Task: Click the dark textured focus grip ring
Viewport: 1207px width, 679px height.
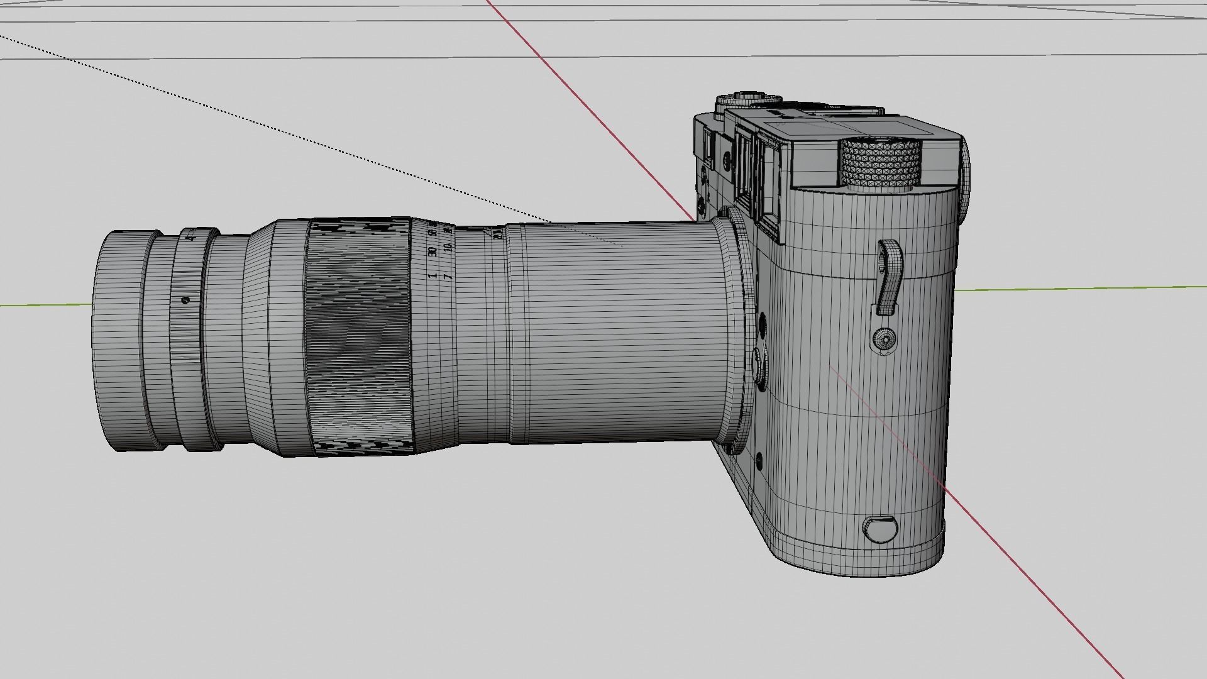Action: coord(358,336)
